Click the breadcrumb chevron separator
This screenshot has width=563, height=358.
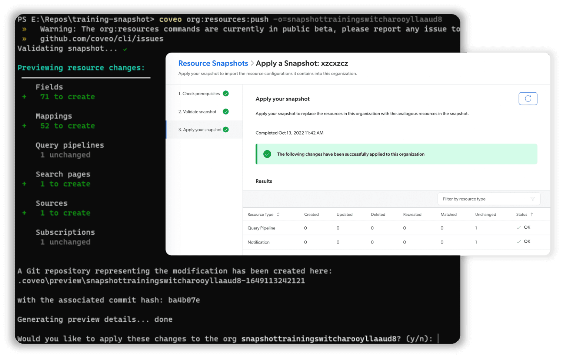252,63
